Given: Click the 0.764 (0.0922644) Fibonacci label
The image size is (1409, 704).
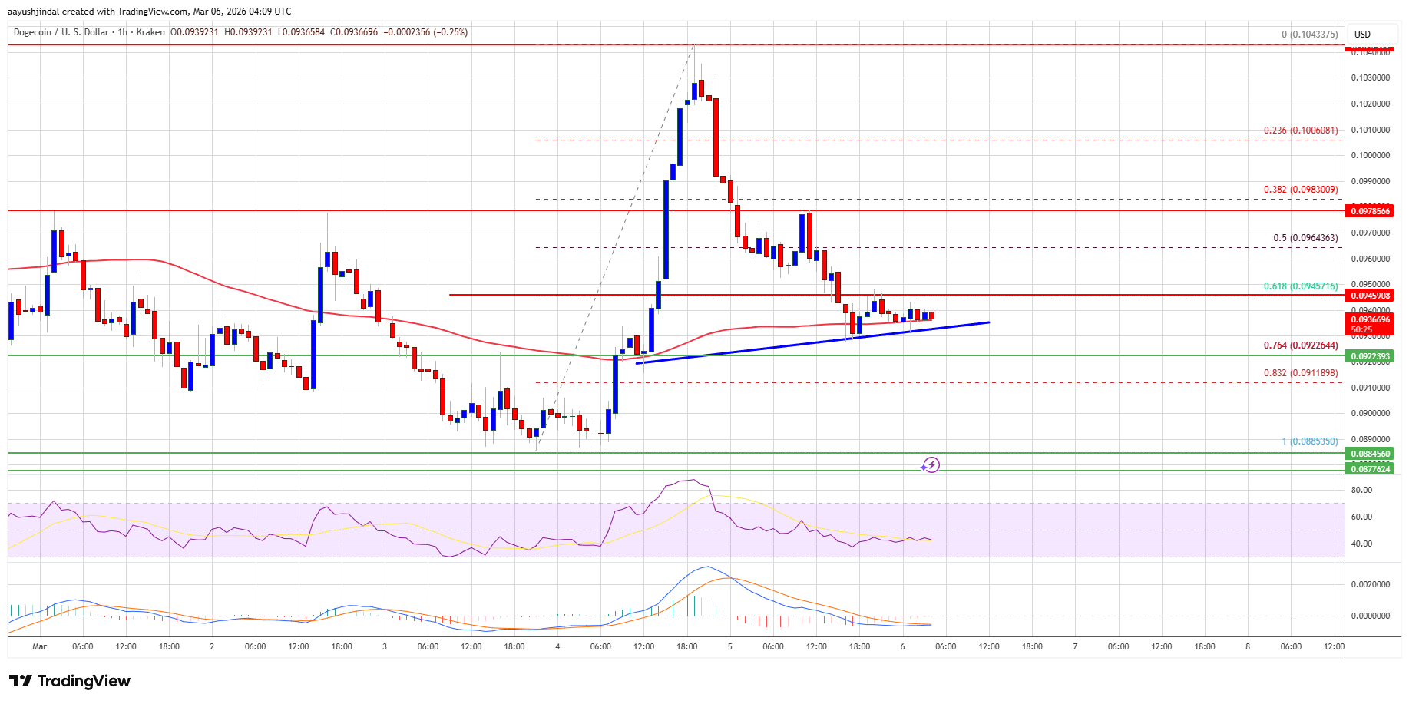Looking at the screenshot, I should pos(1300,345).
